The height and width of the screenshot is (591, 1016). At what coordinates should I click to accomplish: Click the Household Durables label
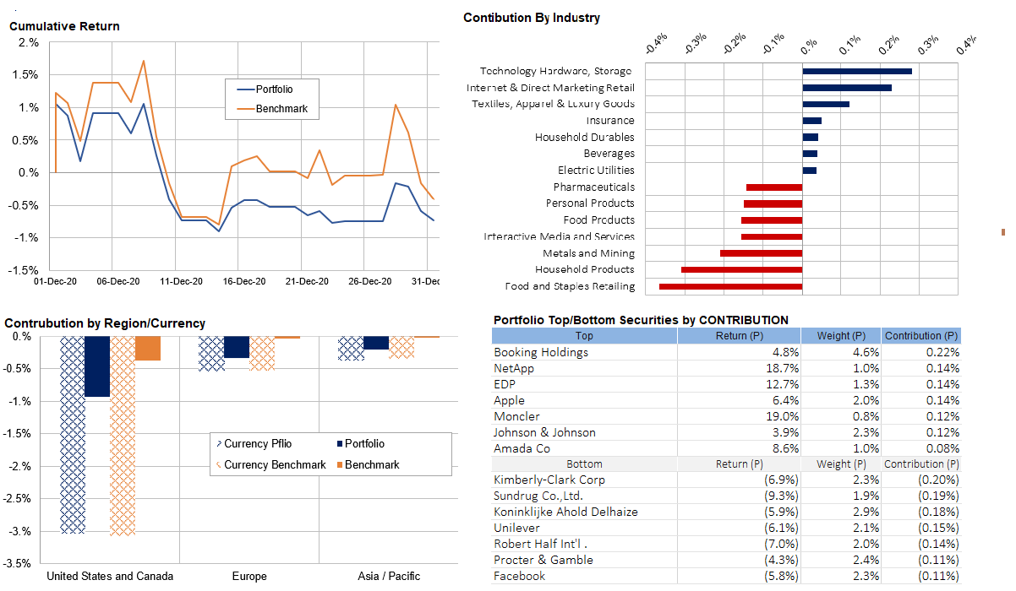584,137
